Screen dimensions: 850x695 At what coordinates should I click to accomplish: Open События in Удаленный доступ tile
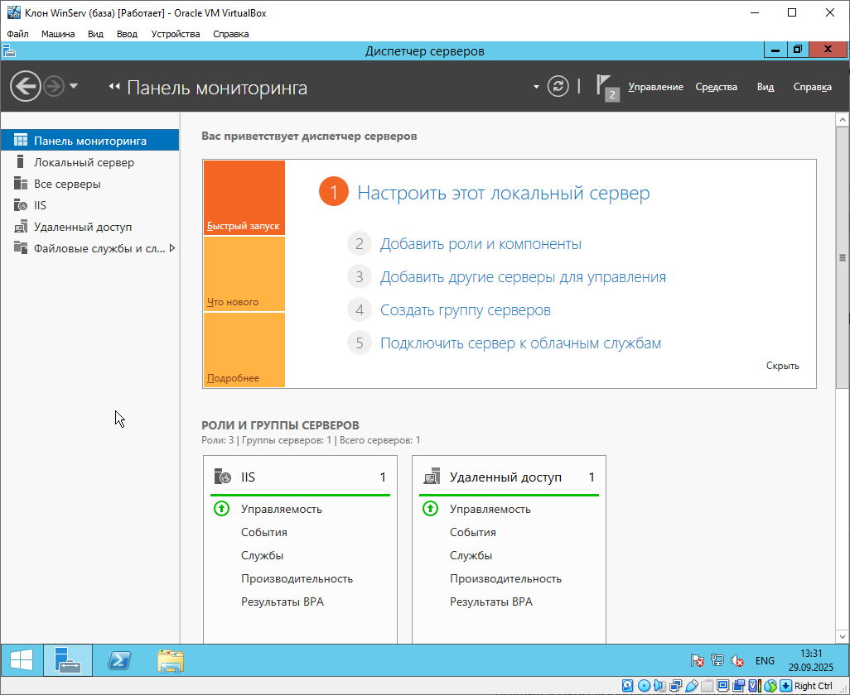tap(473, 533)
